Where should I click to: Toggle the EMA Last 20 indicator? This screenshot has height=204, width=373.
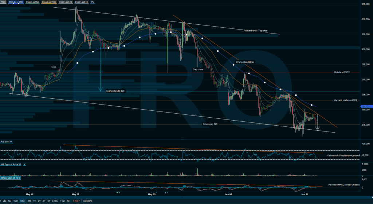(x=66, y=2)
